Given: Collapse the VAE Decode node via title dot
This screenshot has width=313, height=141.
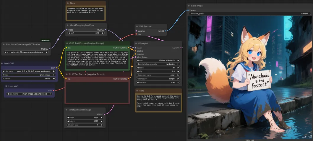Looking at the screenshot, I should (x=137, y=26).
